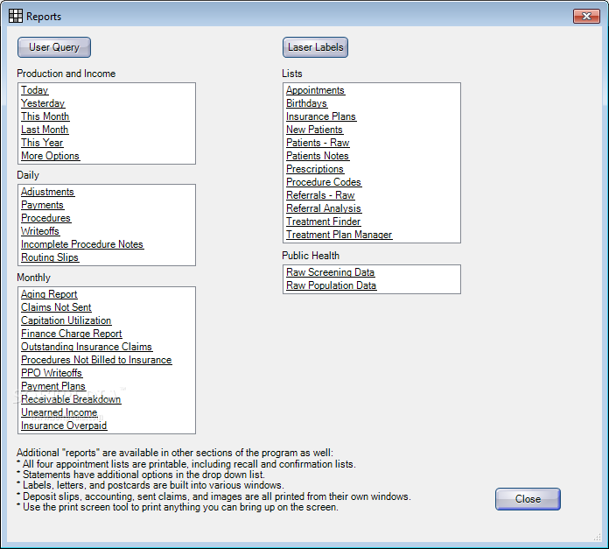This screenshot has width=609, height=549.
Task: Click Outstanding Insurance Claims link
Action: click(x=87, y=347)
